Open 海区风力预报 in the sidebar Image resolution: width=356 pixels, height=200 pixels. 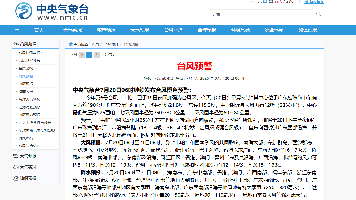(x=29, y=115)
